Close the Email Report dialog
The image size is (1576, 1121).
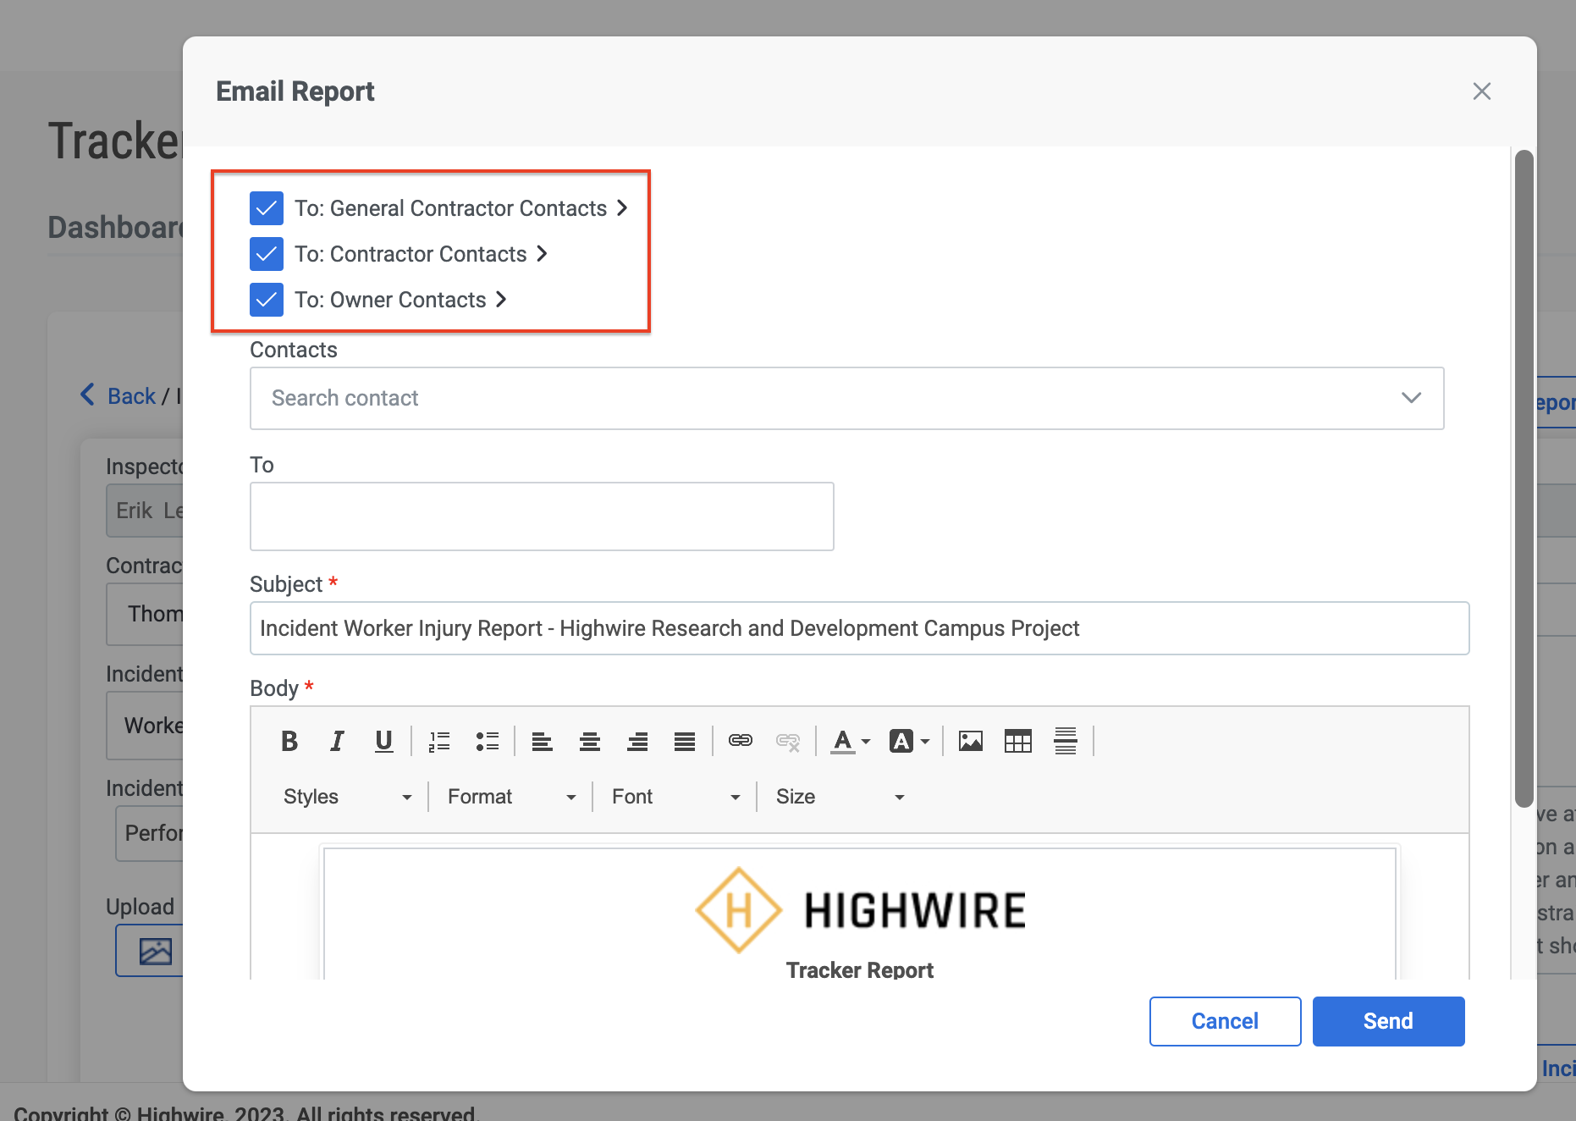(1481, 91)
